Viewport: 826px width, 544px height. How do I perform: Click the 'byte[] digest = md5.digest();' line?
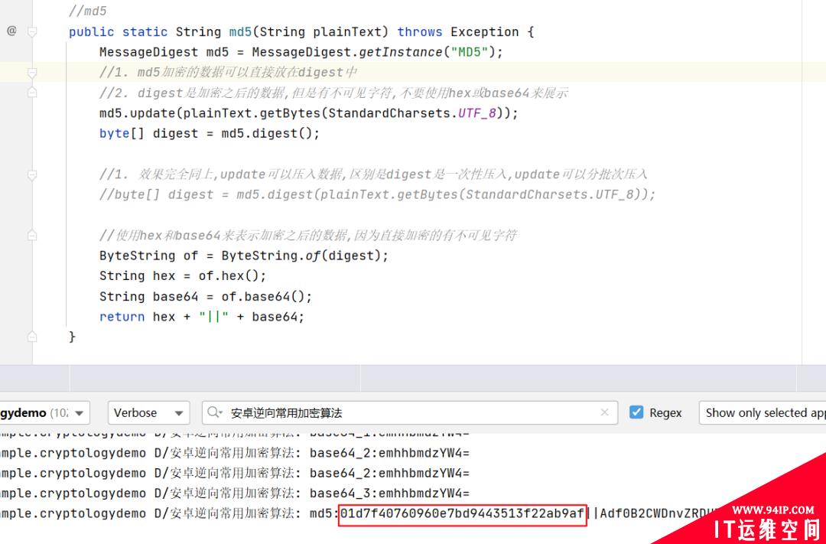(x=210, y=134)
